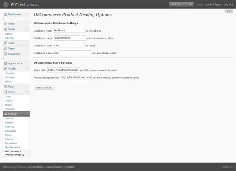This screenshot has width=236, height=171.
Task: Open Permalinks settings page
Action: pos(11,143)
